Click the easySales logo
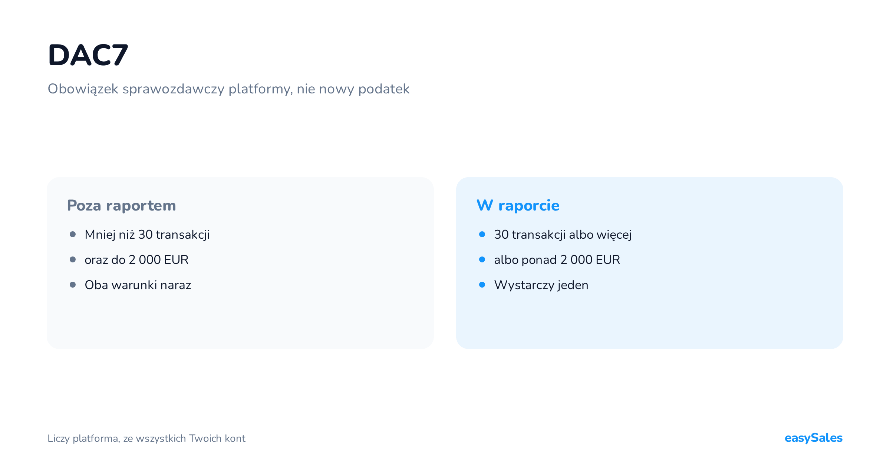This screenshot has height=467, width=890. [x=814, y=438]
